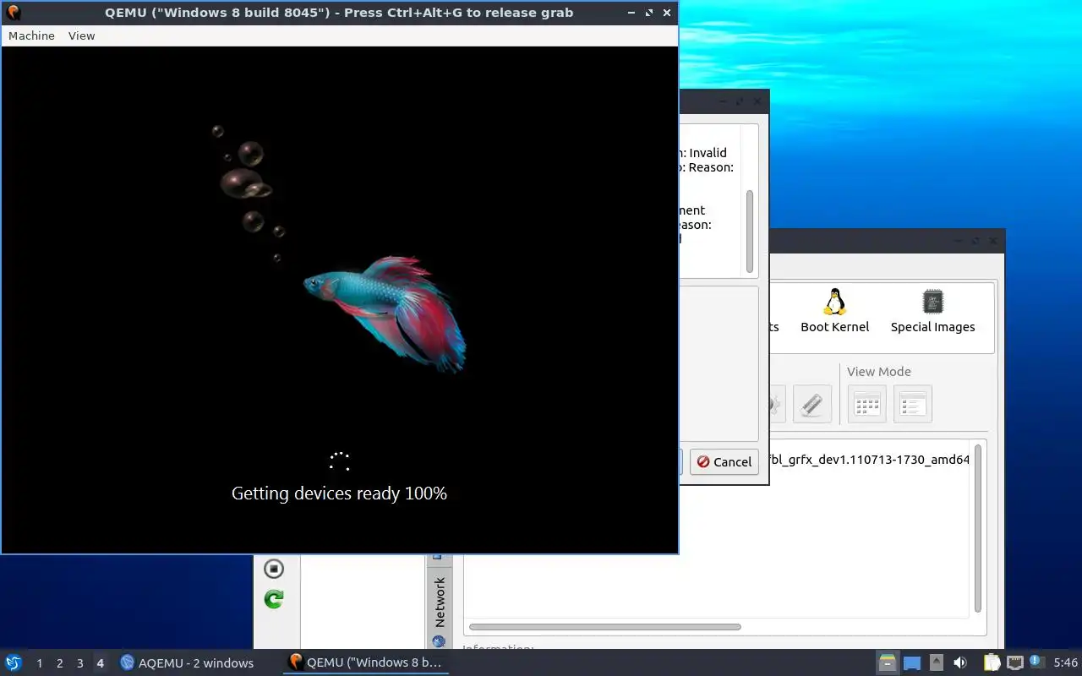Switch to workspace 3 in the pager
The height and width of the screenshot is (676, 1082).
[79, 663]
